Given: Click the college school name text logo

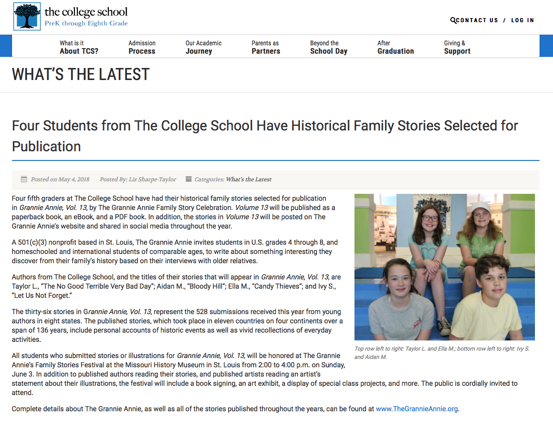Looking at the screenshot, I should [86, 12].
